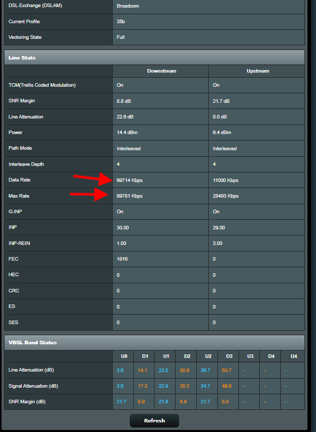The height and width of the screenshot is (432, 316).
Task: Click the D4 band column header
Action: pos(271,356)
